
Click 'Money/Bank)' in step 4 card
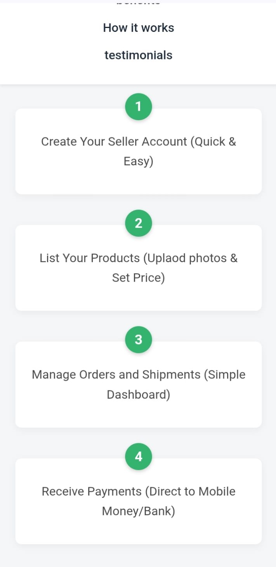click(138, 511)
